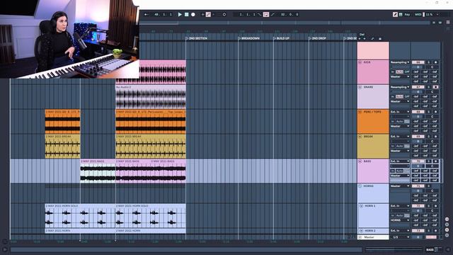
Task: Toggle the Automation Arm button
Action: (x=208, y=14)
